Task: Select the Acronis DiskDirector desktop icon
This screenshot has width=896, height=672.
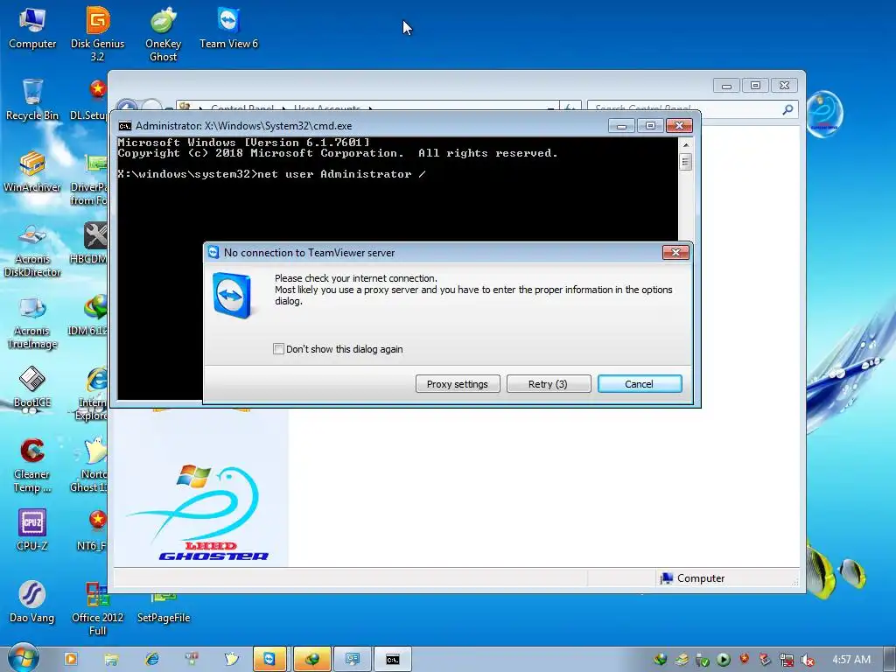Action: tap(32, 250)
